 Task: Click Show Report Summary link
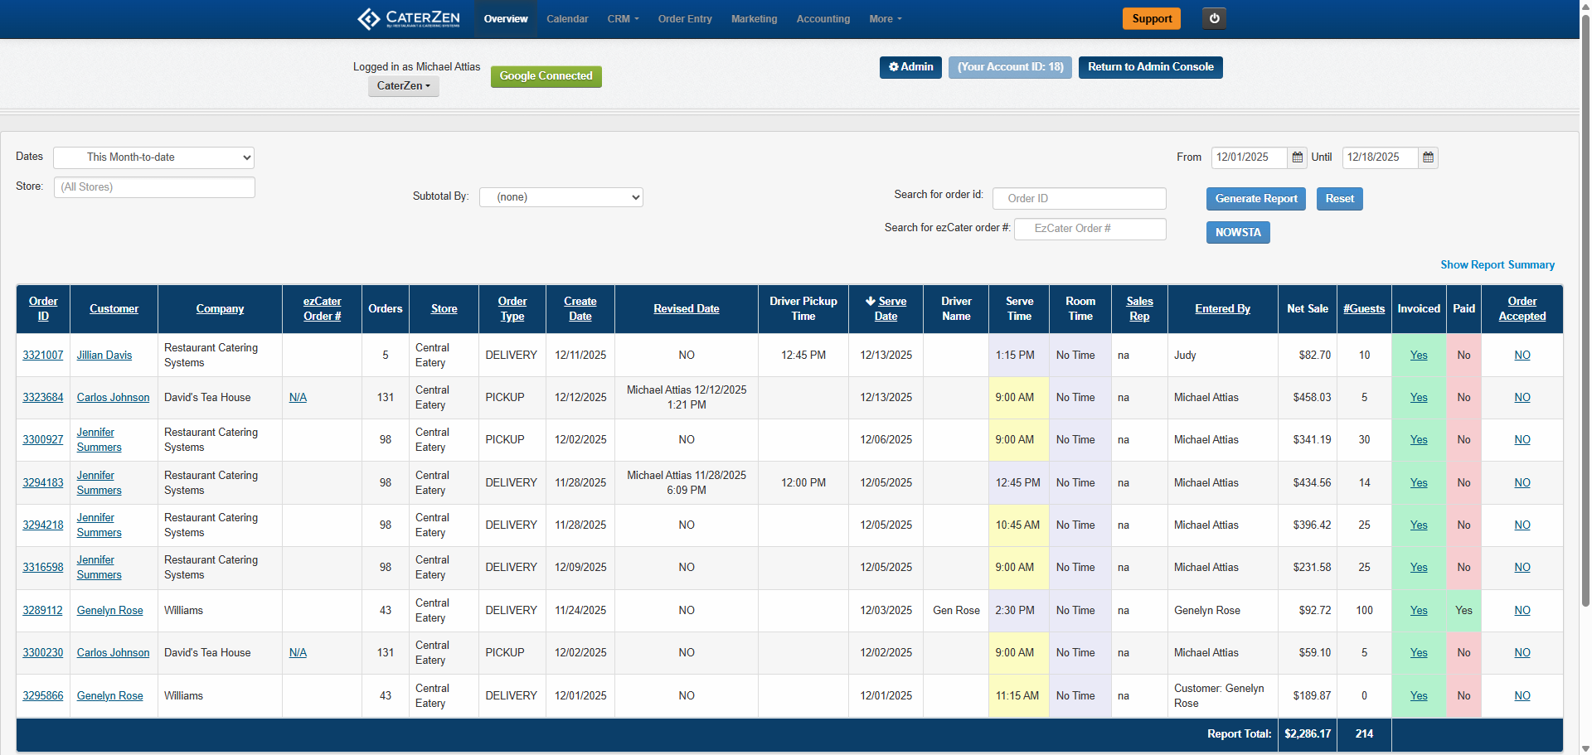[x=1497, y=265]
